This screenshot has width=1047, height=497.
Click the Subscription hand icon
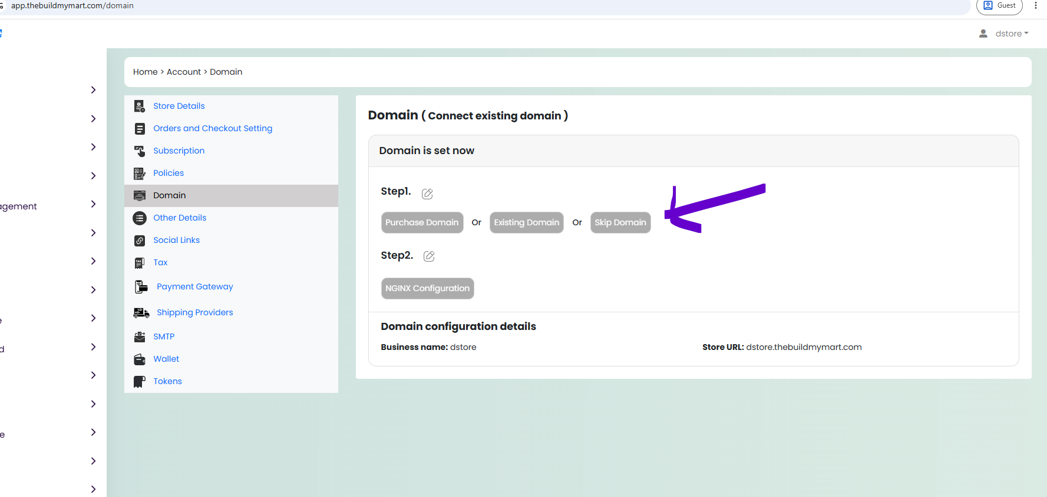pos(140,151)
